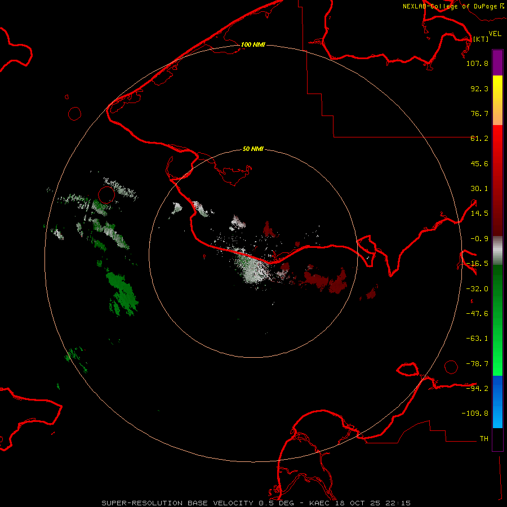Click the 30.1 velocity scale value
507x507 pixels.
pos(479,189)
